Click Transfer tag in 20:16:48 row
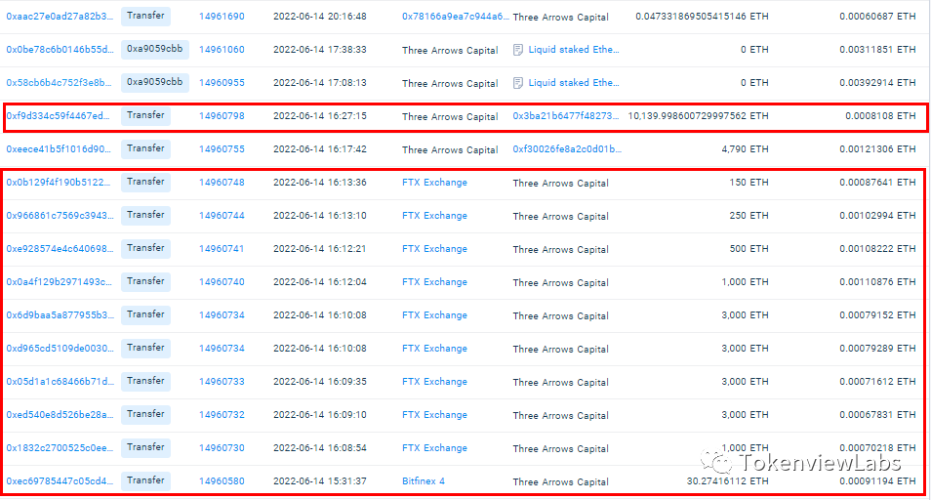The image size is (931, 500). coord(145,16)
